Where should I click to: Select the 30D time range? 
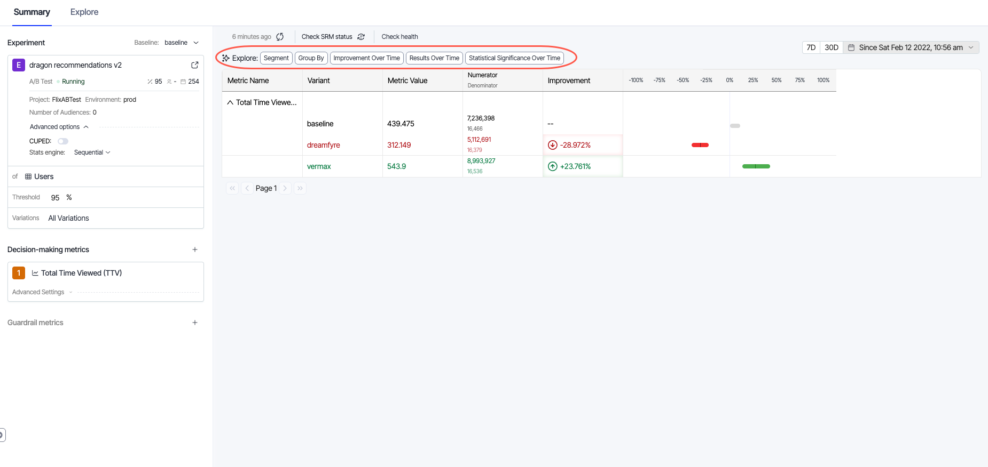click(x=831, y=47)
